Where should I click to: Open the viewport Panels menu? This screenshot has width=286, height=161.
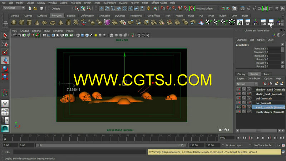coord(70,31)
